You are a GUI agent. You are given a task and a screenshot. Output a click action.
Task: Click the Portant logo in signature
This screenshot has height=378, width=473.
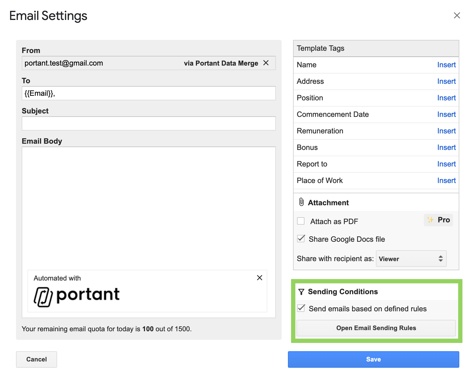tap(77, 296)
